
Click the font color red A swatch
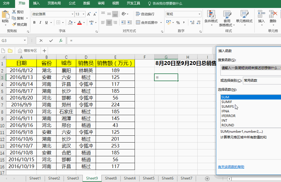point(80,22)
